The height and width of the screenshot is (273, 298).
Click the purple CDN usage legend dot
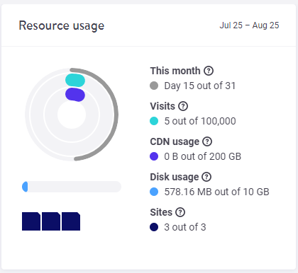tap(154, 156)
